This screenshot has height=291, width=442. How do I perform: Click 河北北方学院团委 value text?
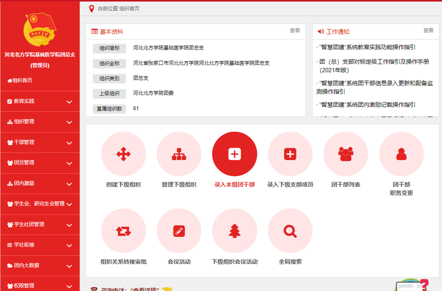pos(153,93)
